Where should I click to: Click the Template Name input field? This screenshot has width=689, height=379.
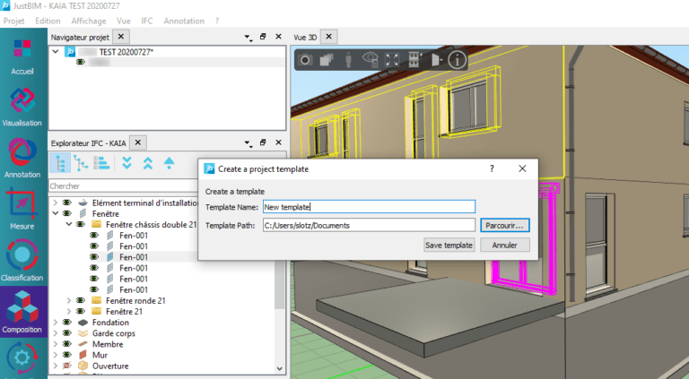(369, 207)
